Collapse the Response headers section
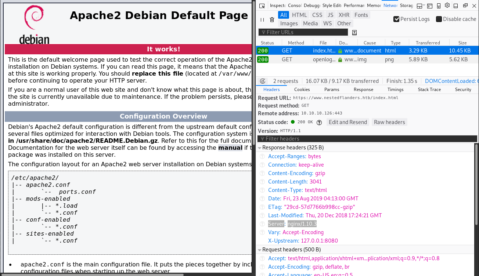This screenshot has width=479, height=276. pyautogui.click(x=260, y=148)
